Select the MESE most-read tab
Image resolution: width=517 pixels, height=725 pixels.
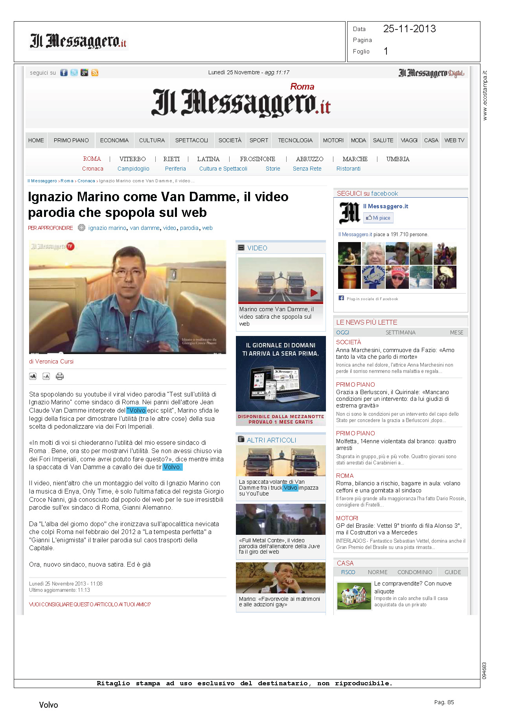[456, 332]
